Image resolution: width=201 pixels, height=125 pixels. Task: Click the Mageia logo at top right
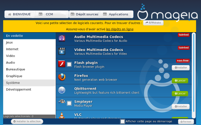coord(167,13)
